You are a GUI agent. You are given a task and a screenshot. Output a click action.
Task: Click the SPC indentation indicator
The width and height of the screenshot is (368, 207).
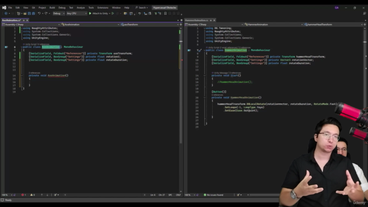pyautogui.click(x=170, y=195)
